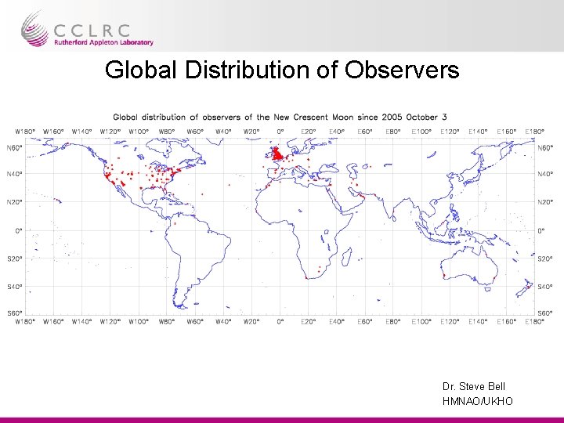Click the N20° label on the right latitude axis

(x=546, y=202)
